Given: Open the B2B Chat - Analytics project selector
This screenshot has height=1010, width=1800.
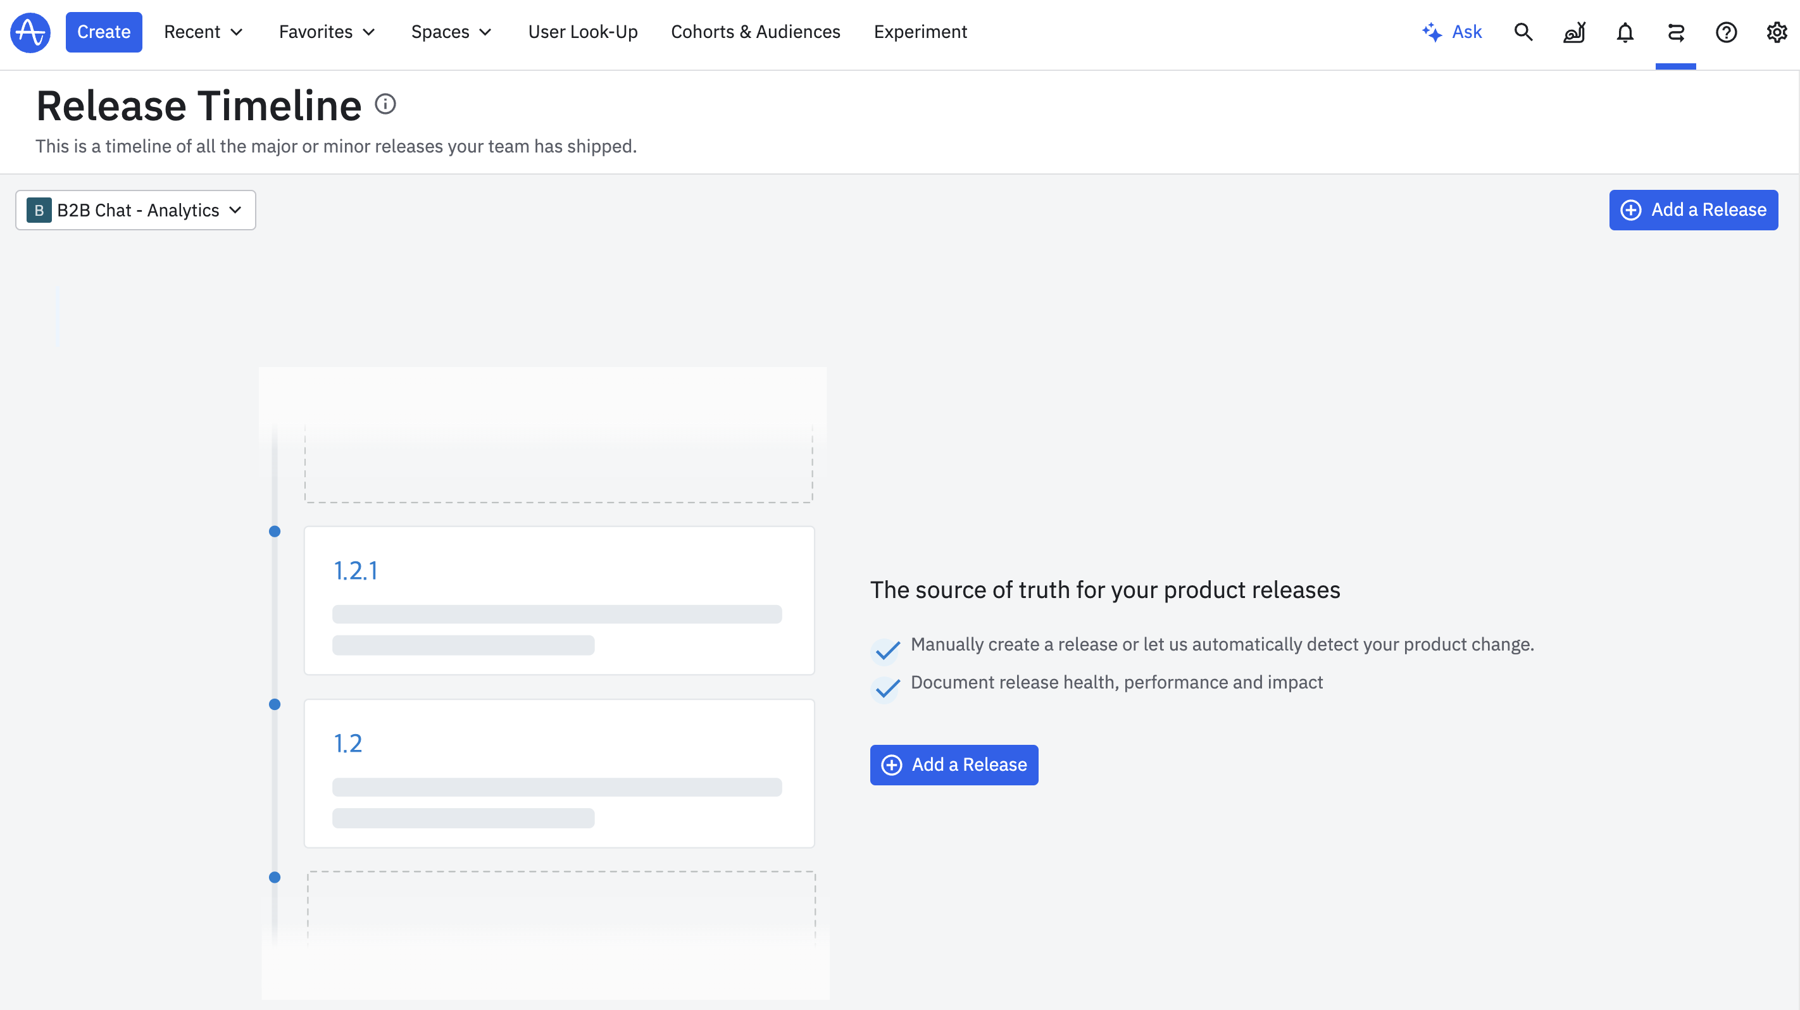Looking at the screenshot, I should point(135,210).
